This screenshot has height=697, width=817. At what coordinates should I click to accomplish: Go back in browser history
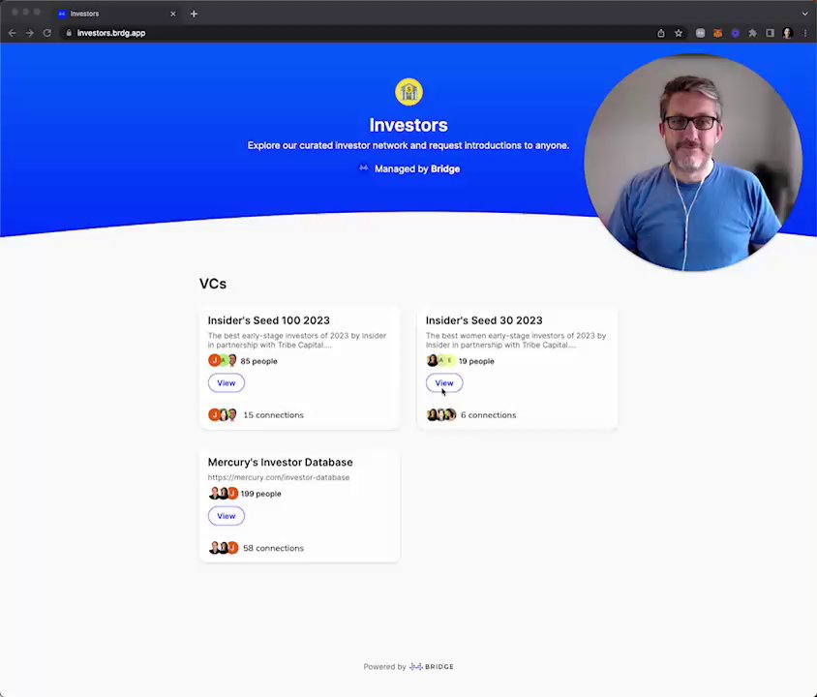(x=12, y=33)
